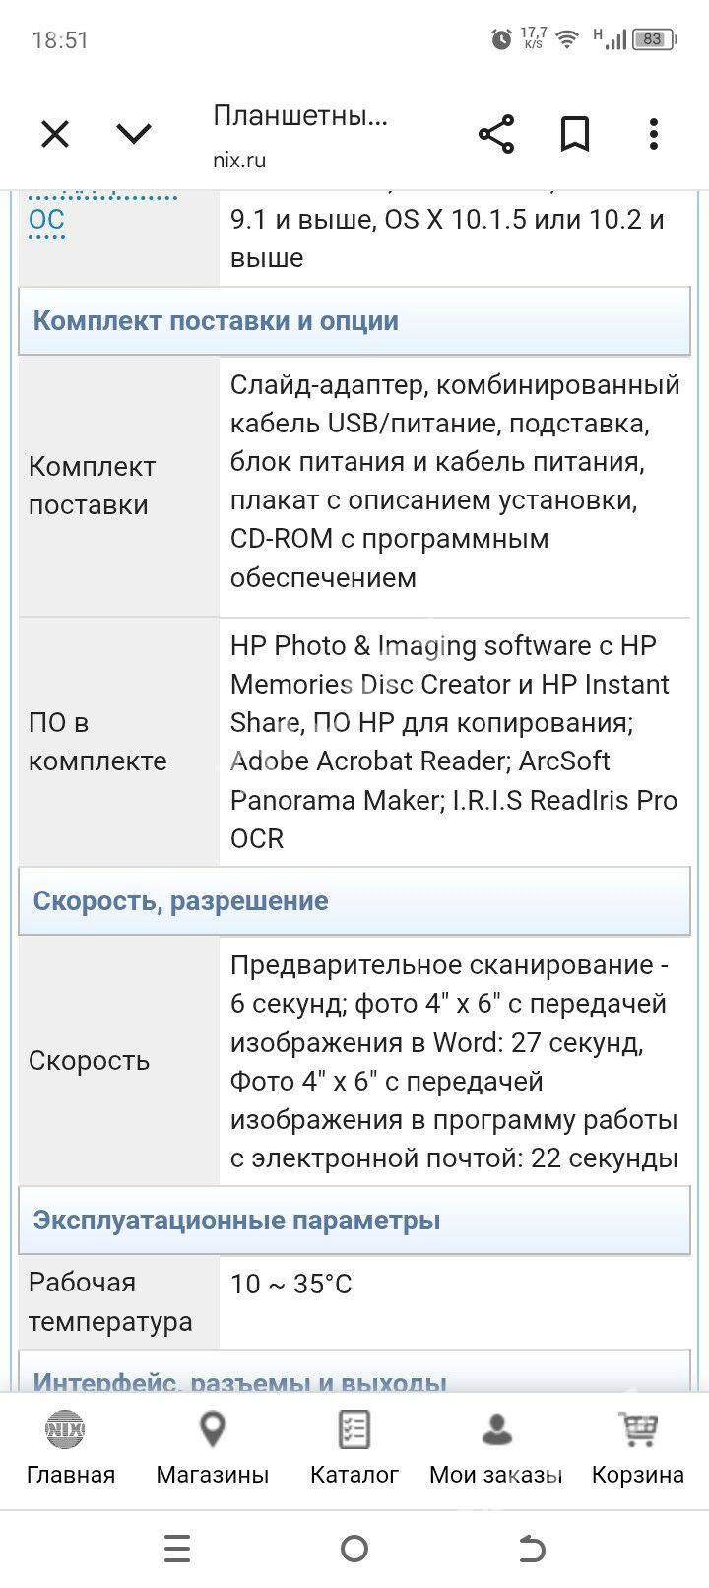The image size is (709, 1588).
Task: Tap the share icon
Action: 496,134
